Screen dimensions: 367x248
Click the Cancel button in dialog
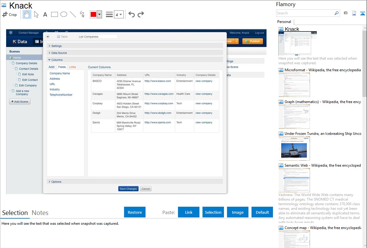pos(146,189)
